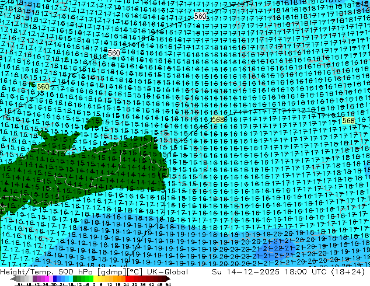Click the yellow legend swatch
Viewport: 370px width, 286px height.
point(95,279)
